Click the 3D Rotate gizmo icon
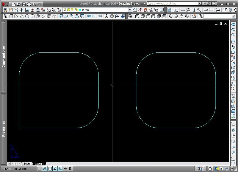Image resolution: width=238 pixels, height=172 pixels. (112, 16)
